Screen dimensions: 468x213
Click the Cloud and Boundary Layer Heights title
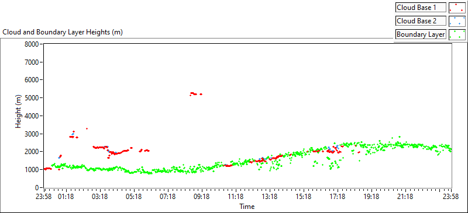63,32
